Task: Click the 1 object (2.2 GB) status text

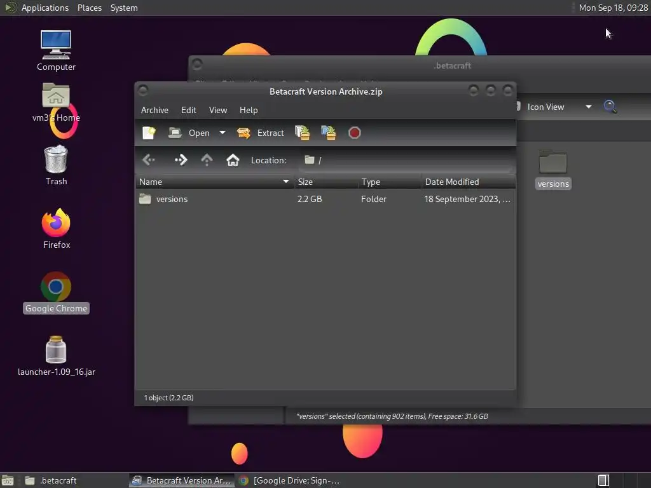Action: (168, 398)
